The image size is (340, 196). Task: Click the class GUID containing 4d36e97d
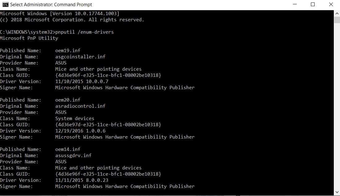108,125
